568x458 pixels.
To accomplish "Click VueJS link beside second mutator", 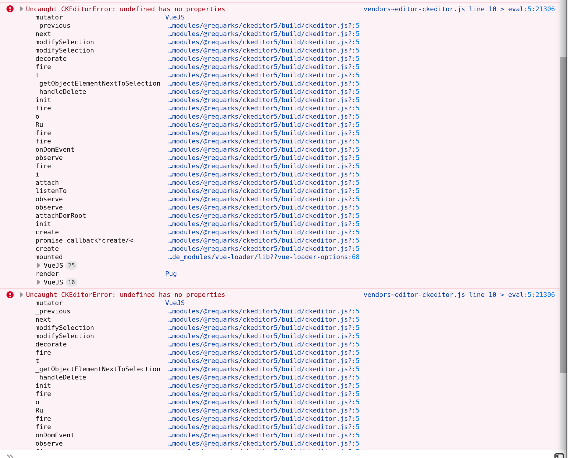I will pyautogui.click(x=175, y=303).
